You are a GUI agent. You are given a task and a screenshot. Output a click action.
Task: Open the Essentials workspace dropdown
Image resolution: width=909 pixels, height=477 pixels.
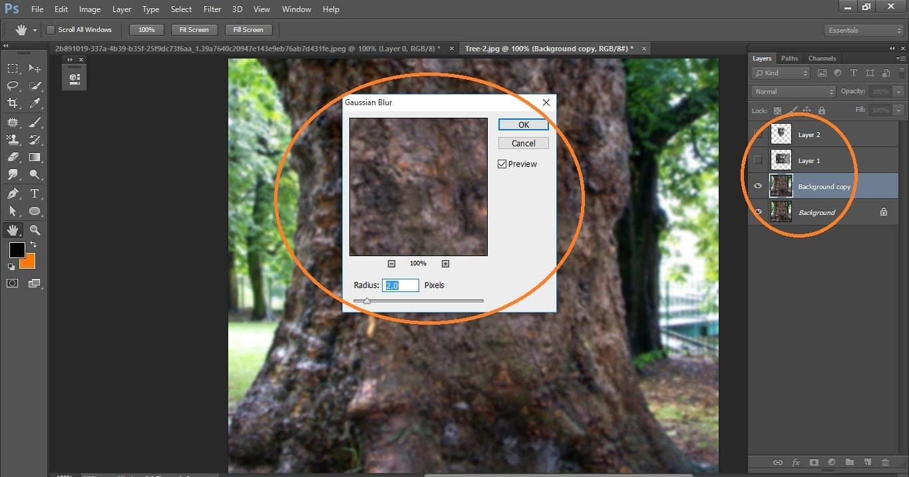(x=863, y=30)
